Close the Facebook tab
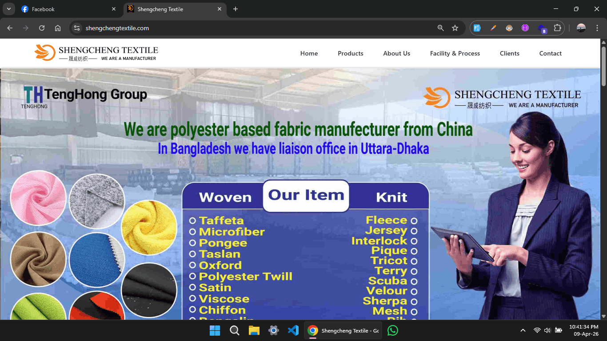Image resolution: width=607 pixels, height=341 pixels. [x=114, y=9]
